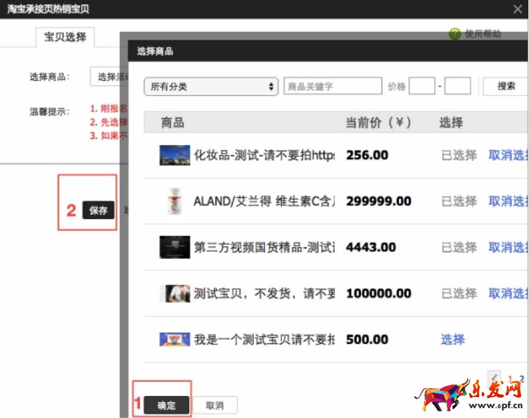Confirm selection with the 确定 button
This screenshot has height=418, width=529.
pos(166,406)
